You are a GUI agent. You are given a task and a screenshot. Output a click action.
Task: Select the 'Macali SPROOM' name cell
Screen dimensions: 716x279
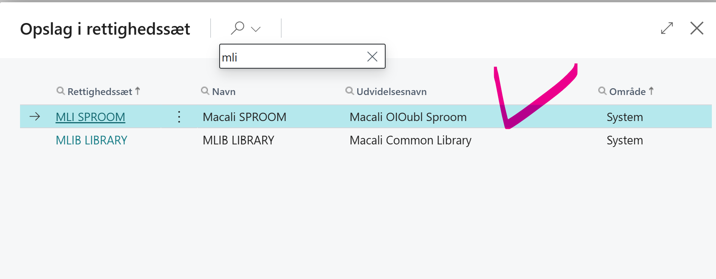(x=244, y=117)
